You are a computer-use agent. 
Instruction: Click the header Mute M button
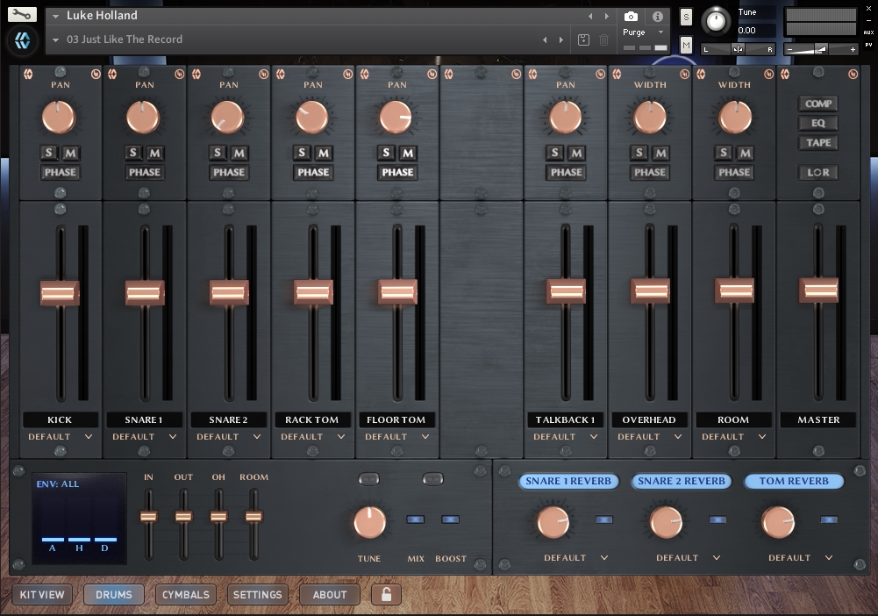pyautogui.click(x=686, y=45)
